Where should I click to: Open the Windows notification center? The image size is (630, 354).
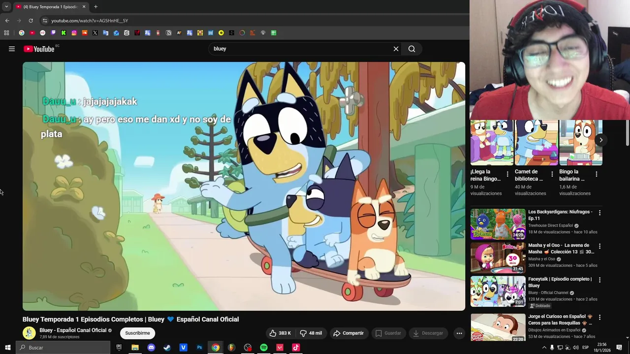(619, 348)
